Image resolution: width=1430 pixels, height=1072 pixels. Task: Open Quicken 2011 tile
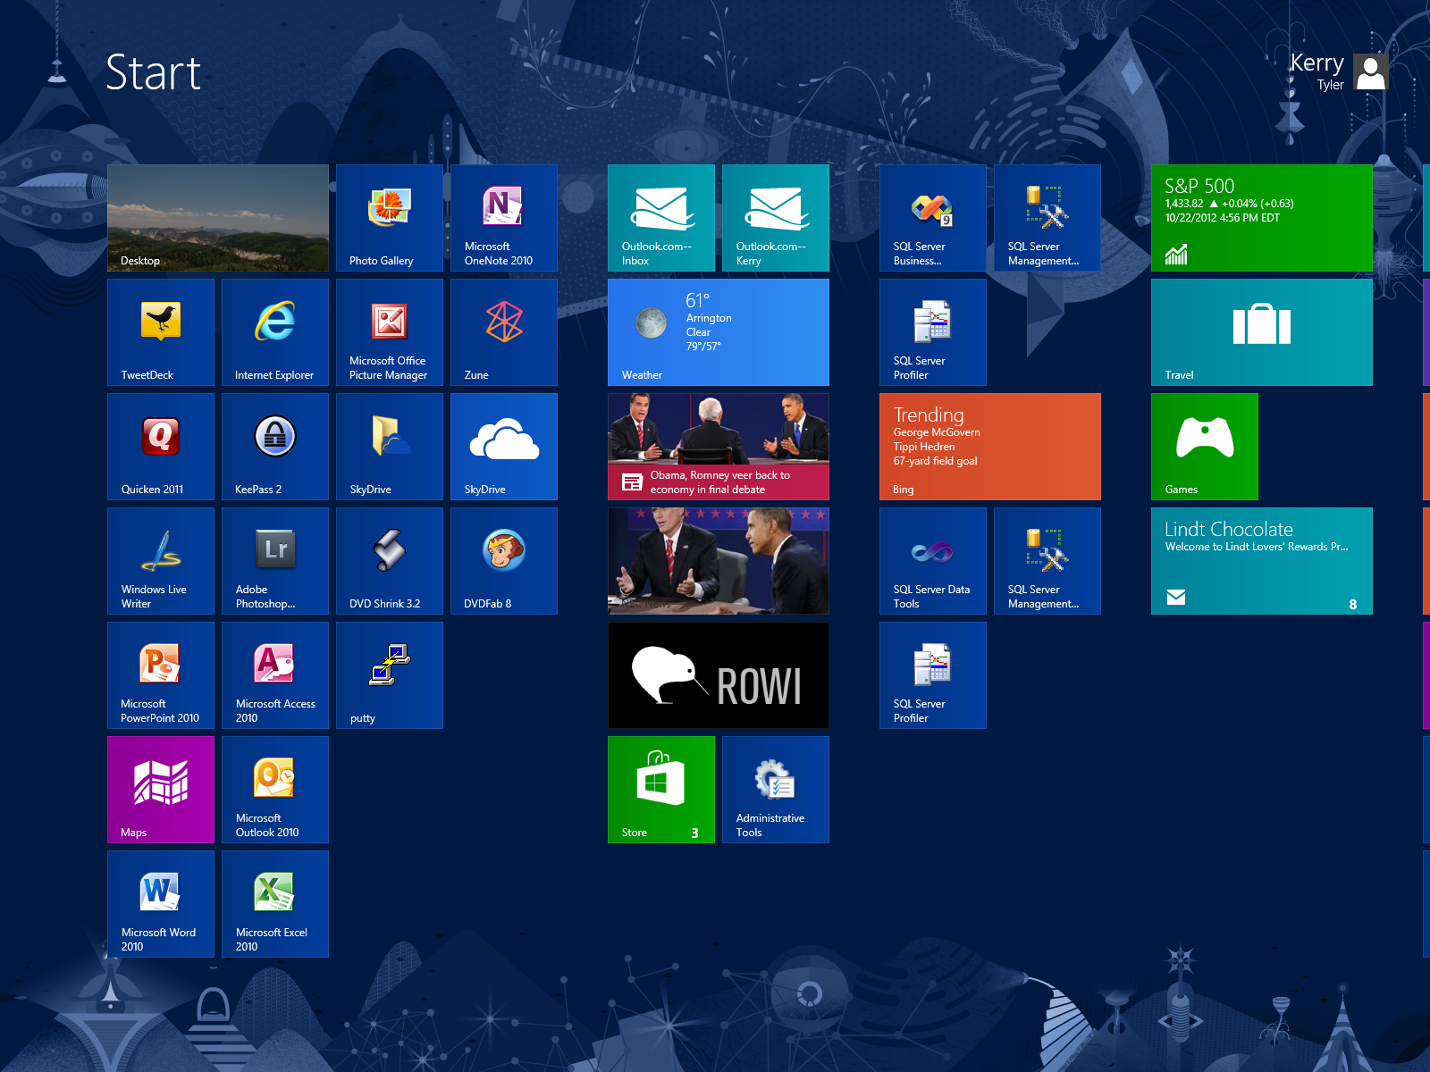point(161,446)
